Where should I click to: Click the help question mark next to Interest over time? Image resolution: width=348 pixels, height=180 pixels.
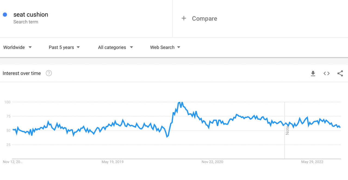pyautogui.click(x=49, y=73)
